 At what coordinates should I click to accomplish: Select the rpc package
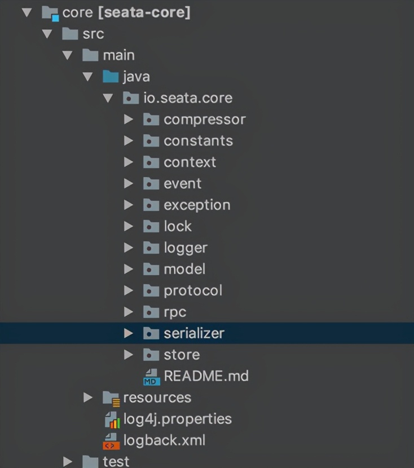click(x=175, y=312)
